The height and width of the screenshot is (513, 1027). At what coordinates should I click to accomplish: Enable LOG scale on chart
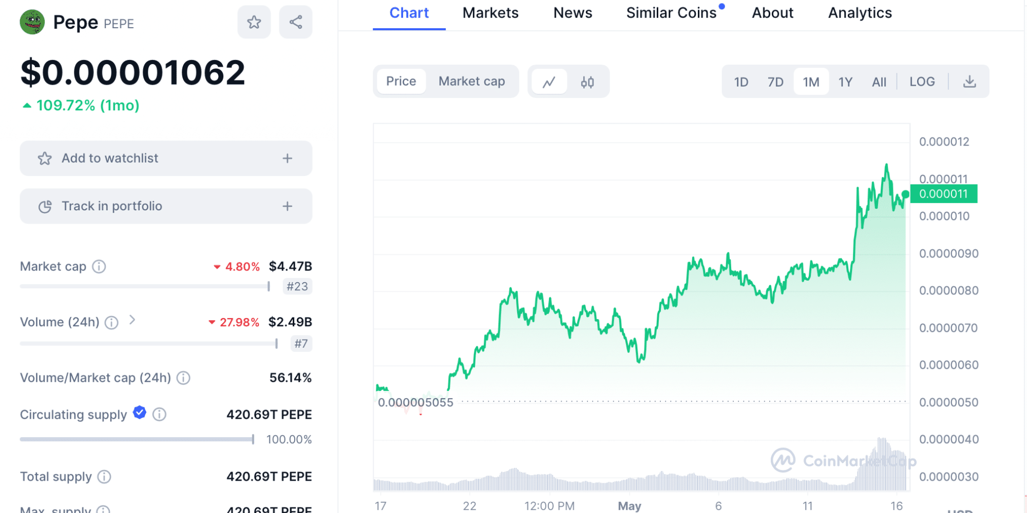click(922, 82)
